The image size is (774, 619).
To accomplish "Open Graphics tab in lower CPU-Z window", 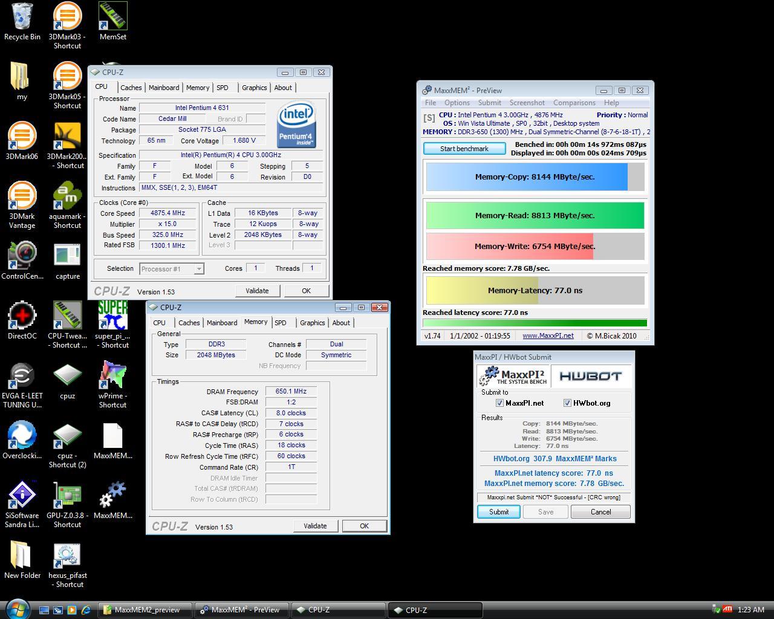I will tap(313, 323).
